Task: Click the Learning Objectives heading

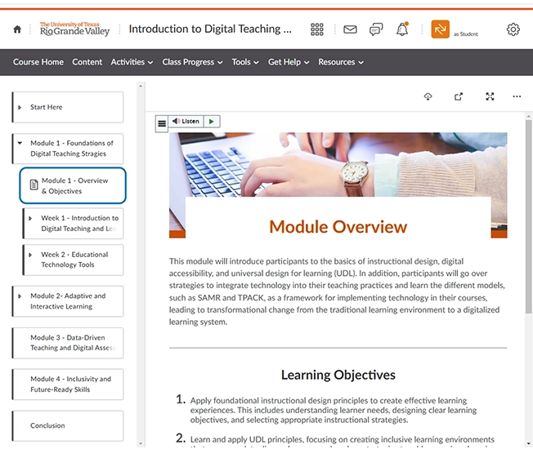Action: 338,375
